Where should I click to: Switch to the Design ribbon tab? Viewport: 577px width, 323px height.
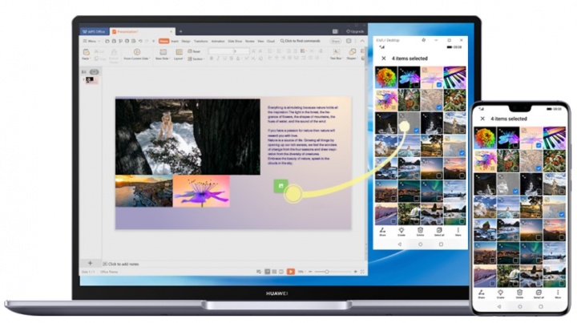coord(186,41)
